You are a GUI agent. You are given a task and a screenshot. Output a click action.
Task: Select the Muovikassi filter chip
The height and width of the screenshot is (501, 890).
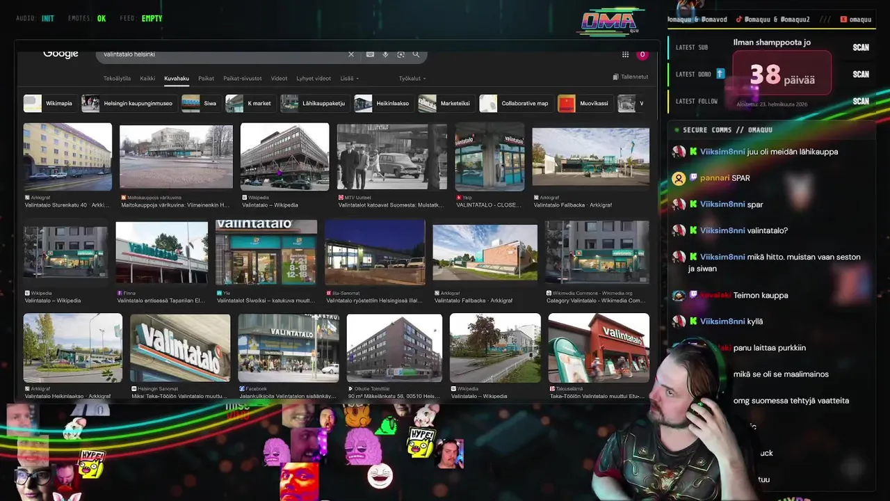585,104
